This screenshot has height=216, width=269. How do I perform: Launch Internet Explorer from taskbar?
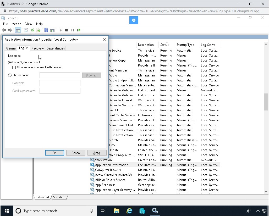pyautogui.click(x=129, y=211)
